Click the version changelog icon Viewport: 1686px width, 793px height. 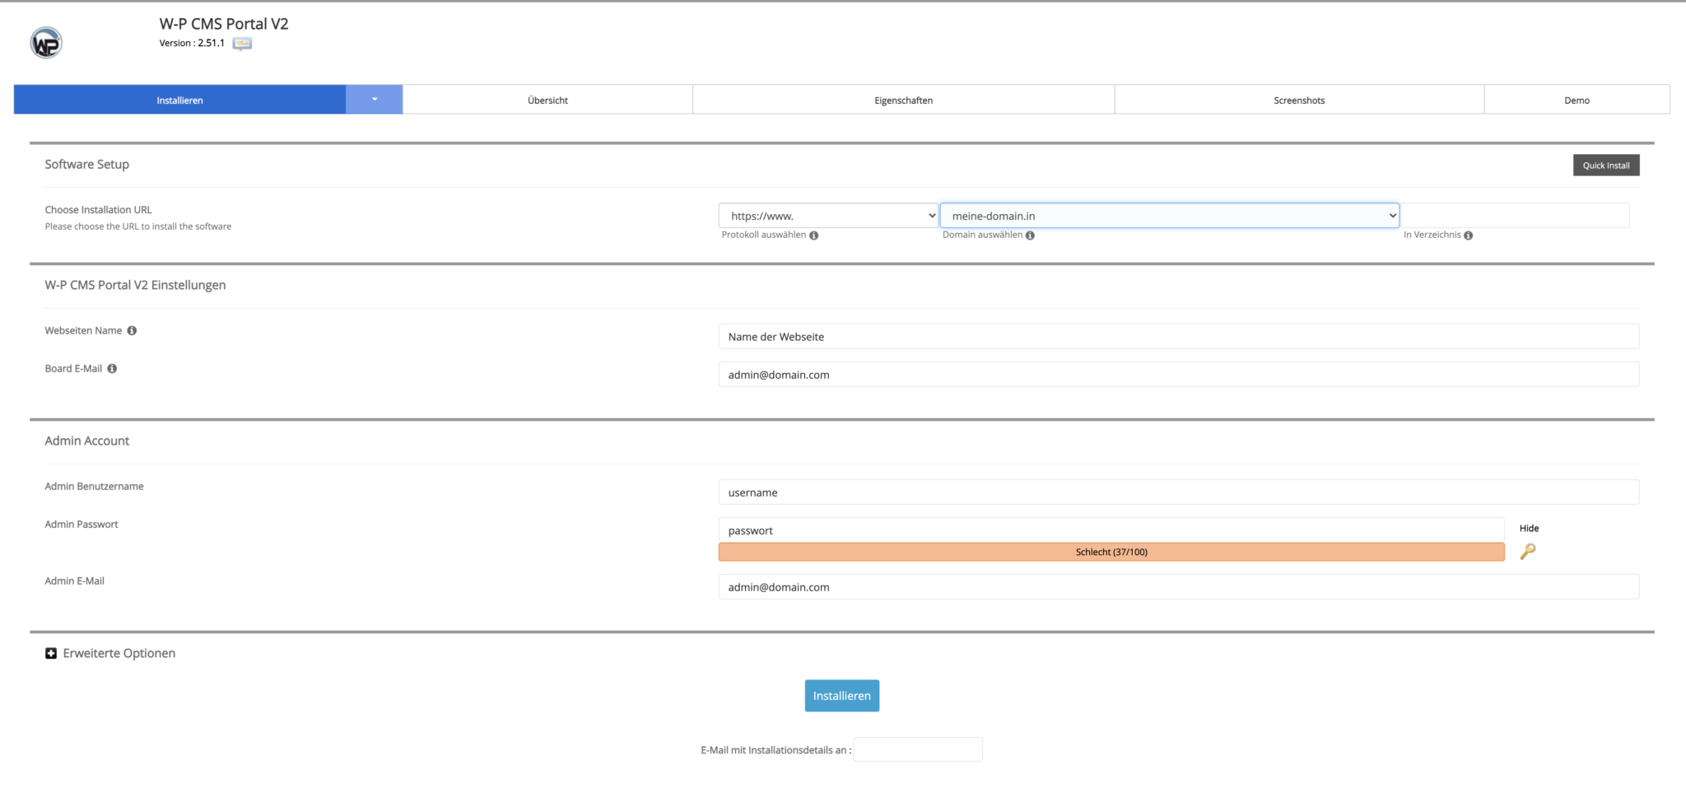click(x=242, y=44)
